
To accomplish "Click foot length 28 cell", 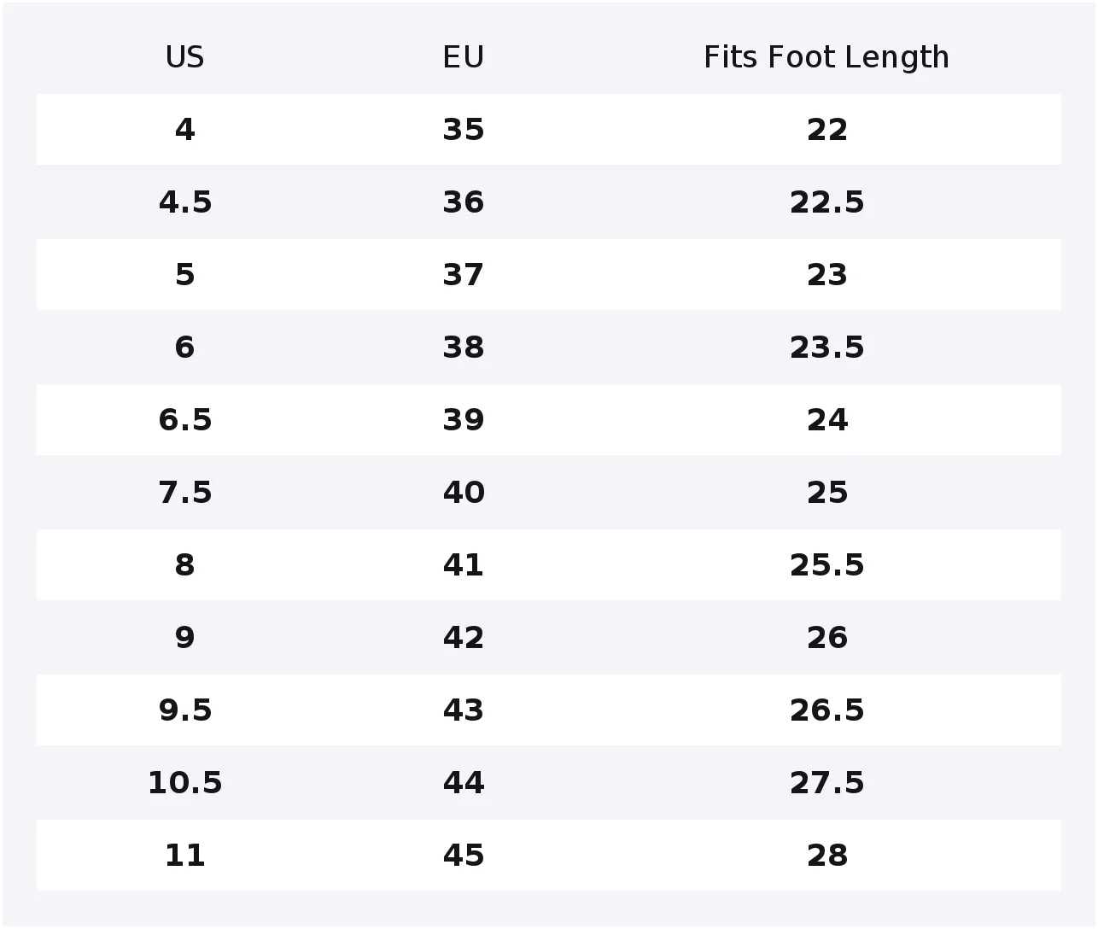I will click(x=826, y=856).
